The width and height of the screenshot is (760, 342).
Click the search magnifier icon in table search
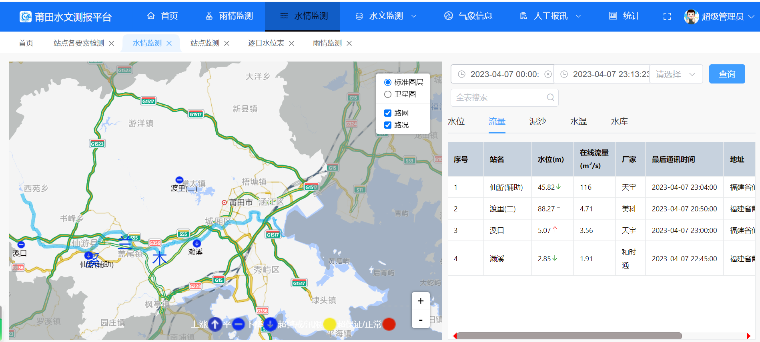tap(550, 97)
